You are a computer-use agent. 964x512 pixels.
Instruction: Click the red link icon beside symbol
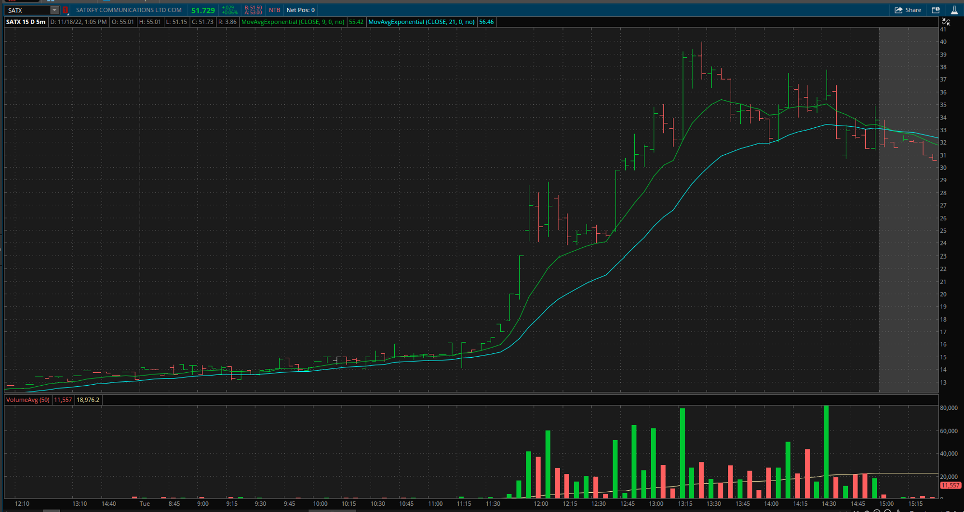[65, 10]
